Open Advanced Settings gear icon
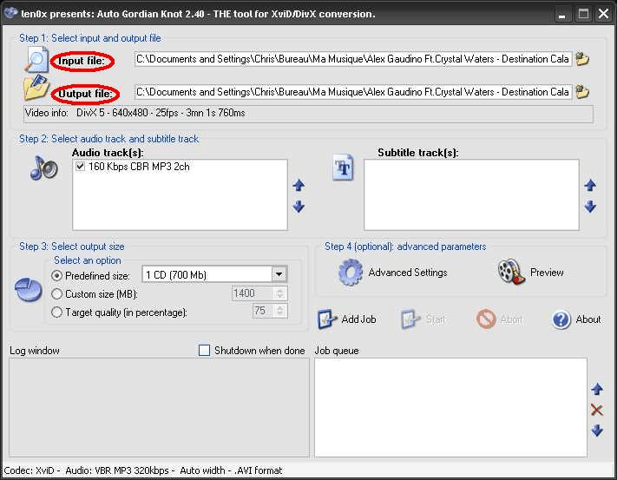Image resolution: width=617 pixels, height=480 pixels. (x=351, y=273)
